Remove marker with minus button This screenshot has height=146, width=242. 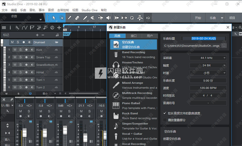tap(43, 35)
